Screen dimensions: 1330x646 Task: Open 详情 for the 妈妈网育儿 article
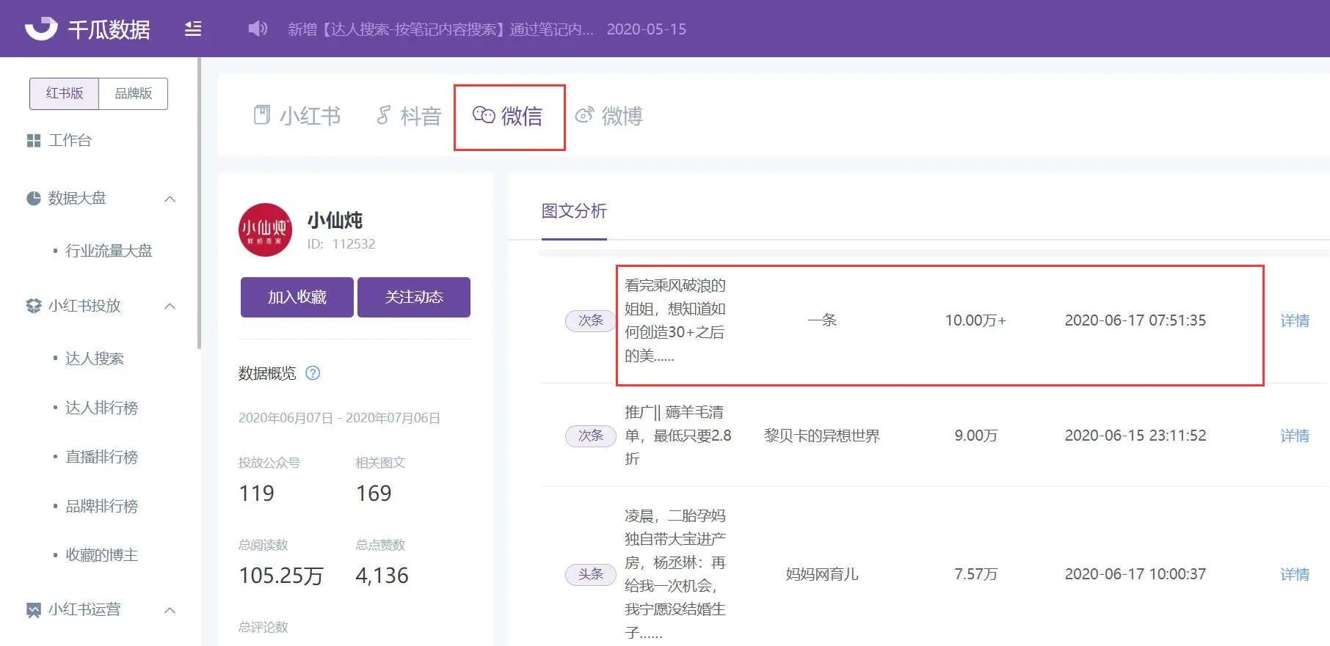click(1295, 574)
